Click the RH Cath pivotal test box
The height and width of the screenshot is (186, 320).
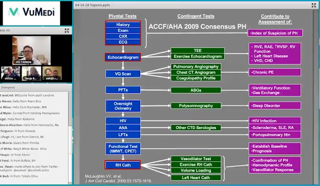coord(123,165)
